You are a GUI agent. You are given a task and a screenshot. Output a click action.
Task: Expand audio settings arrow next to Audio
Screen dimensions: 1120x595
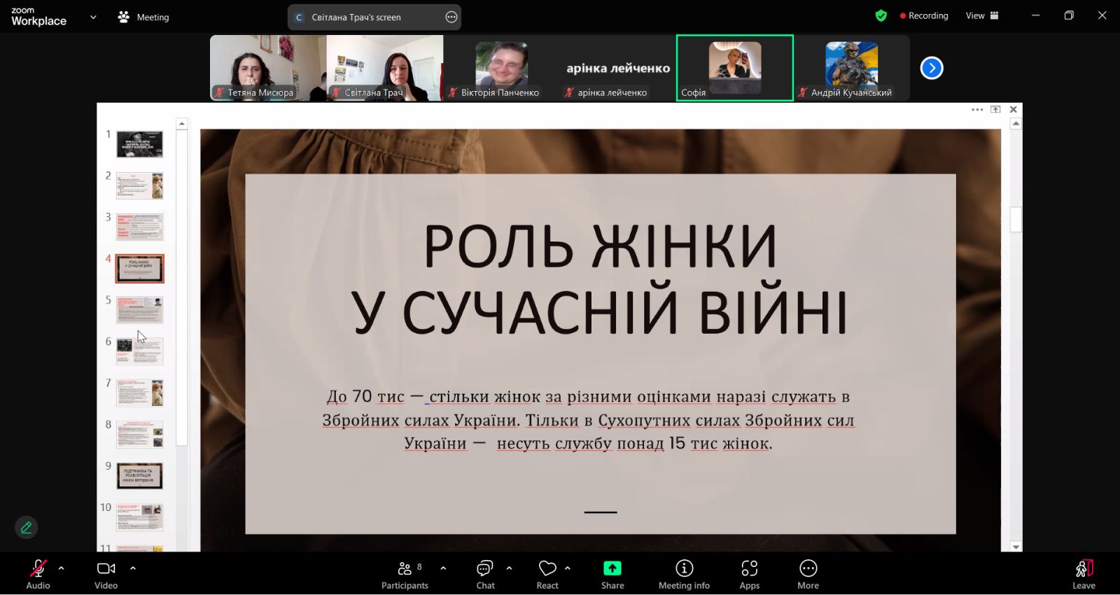(62, 568)
